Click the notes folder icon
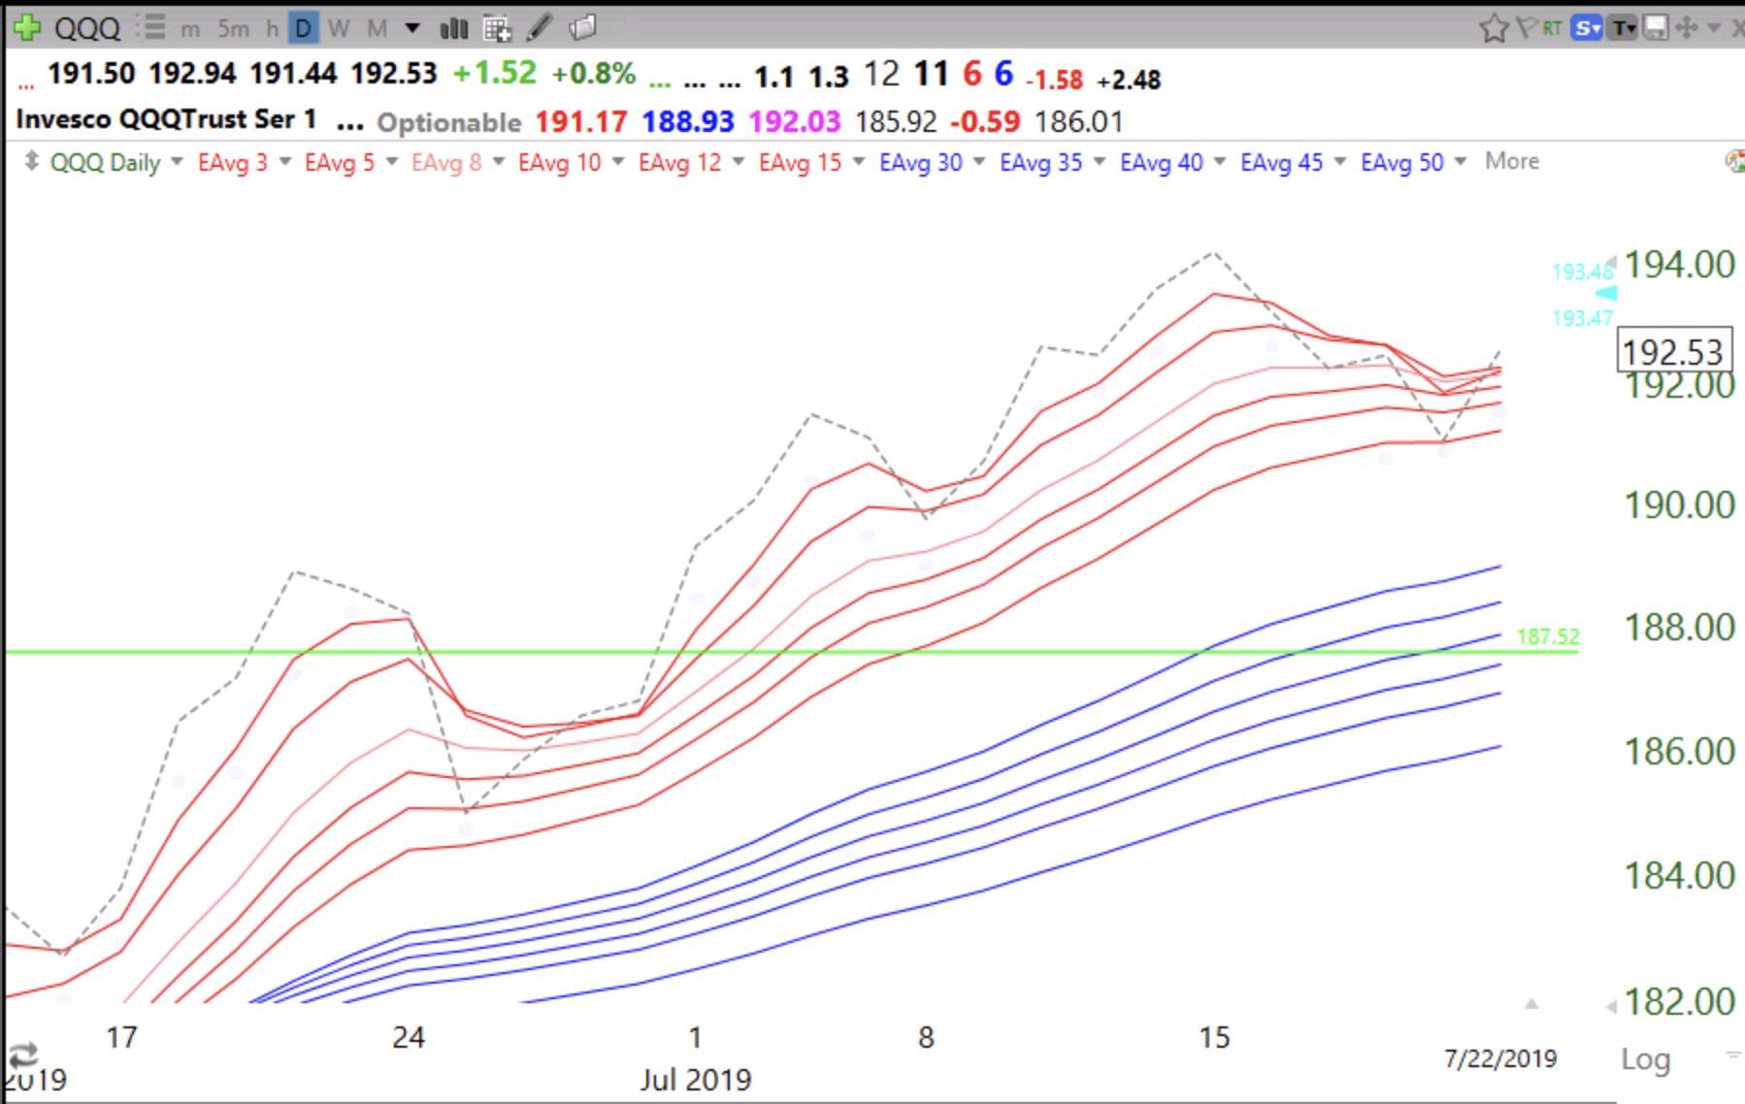This screenshot has height=1104, width=1745. (582, 28)
